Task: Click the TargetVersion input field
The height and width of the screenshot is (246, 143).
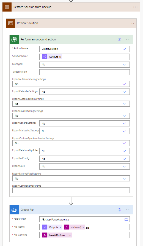Action: coord(84,72)
